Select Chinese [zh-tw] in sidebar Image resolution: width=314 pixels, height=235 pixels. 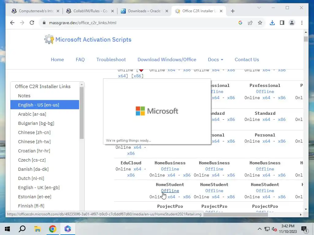[x=34, y=142]
